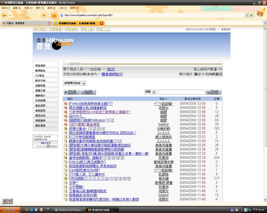Click the page vertical scrollbar down arrow

point(265,199)
